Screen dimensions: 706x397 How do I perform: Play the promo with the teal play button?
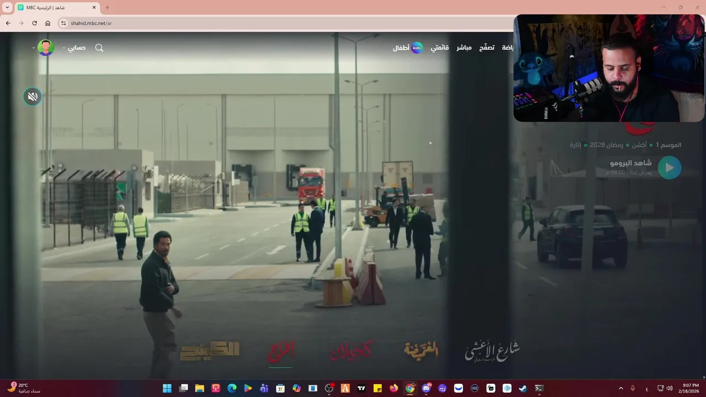click(669, 168)
